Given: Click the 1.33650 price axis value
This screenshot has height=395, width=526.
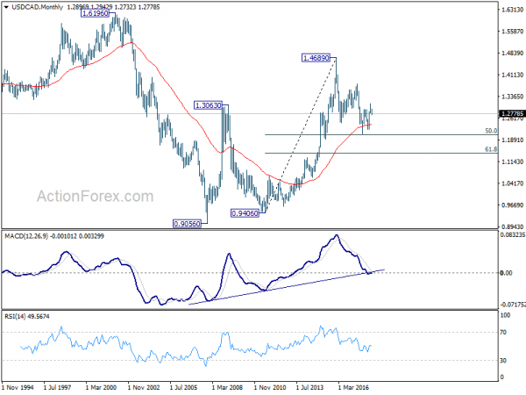Looking at the screenshot, I should pyautogui.click(x=512, y=97).
